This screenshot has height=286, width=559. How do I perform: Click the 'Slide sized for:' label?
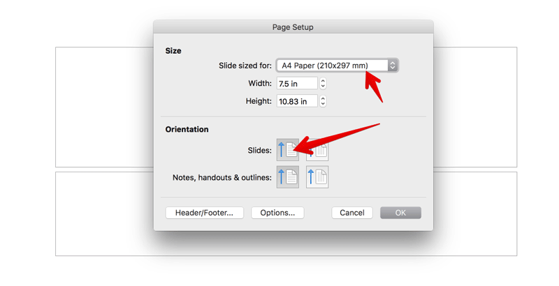point(245,66)
